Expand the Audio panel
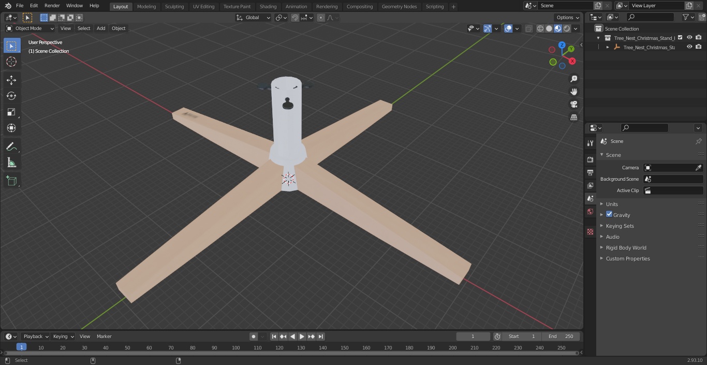Viewport: 707px width, 365px height. pos(612,237)
